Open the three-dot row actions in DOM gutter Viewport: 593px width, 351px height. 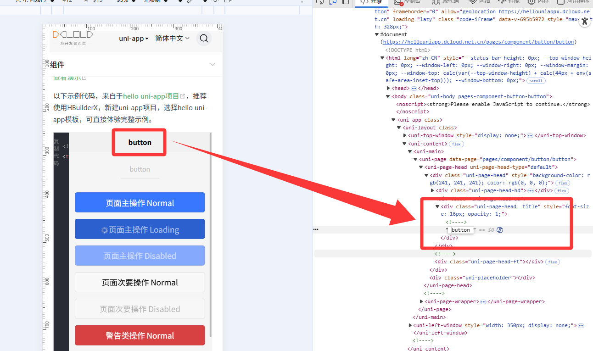316,229
